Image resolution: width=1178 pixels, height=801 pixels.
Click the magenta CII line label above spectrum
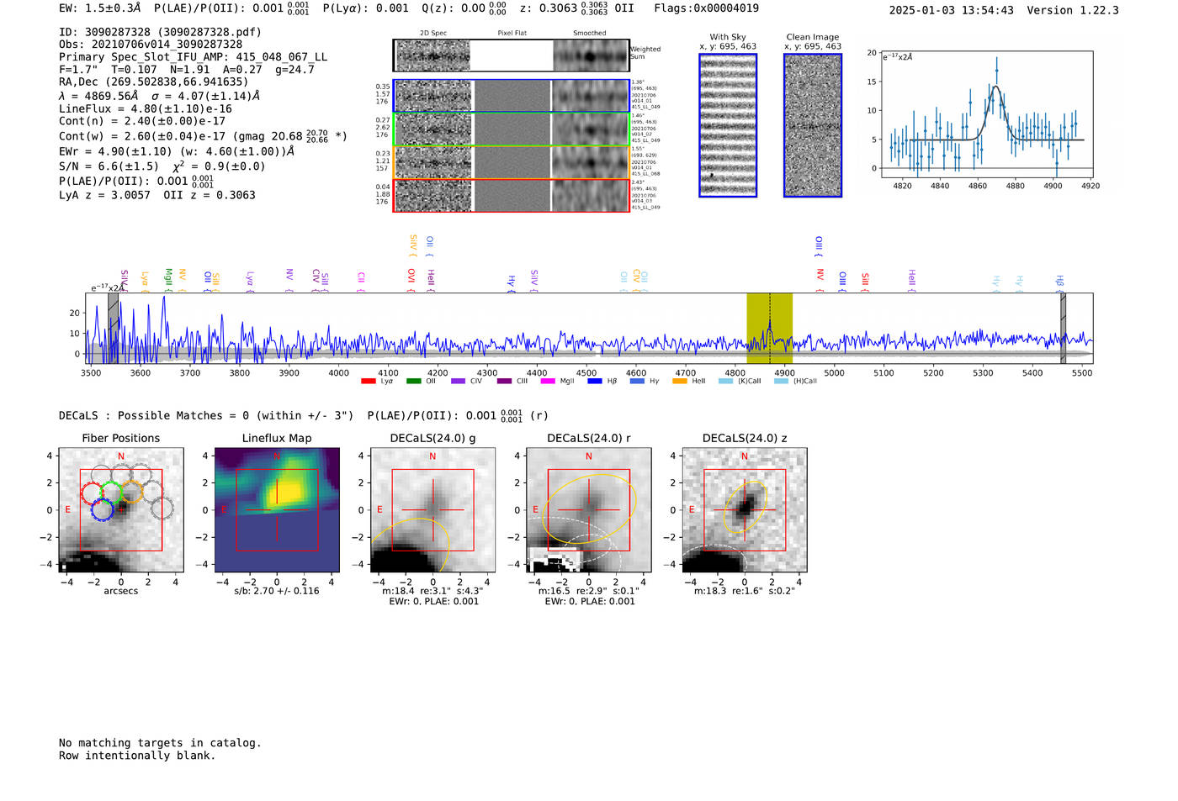coord(361,281)
